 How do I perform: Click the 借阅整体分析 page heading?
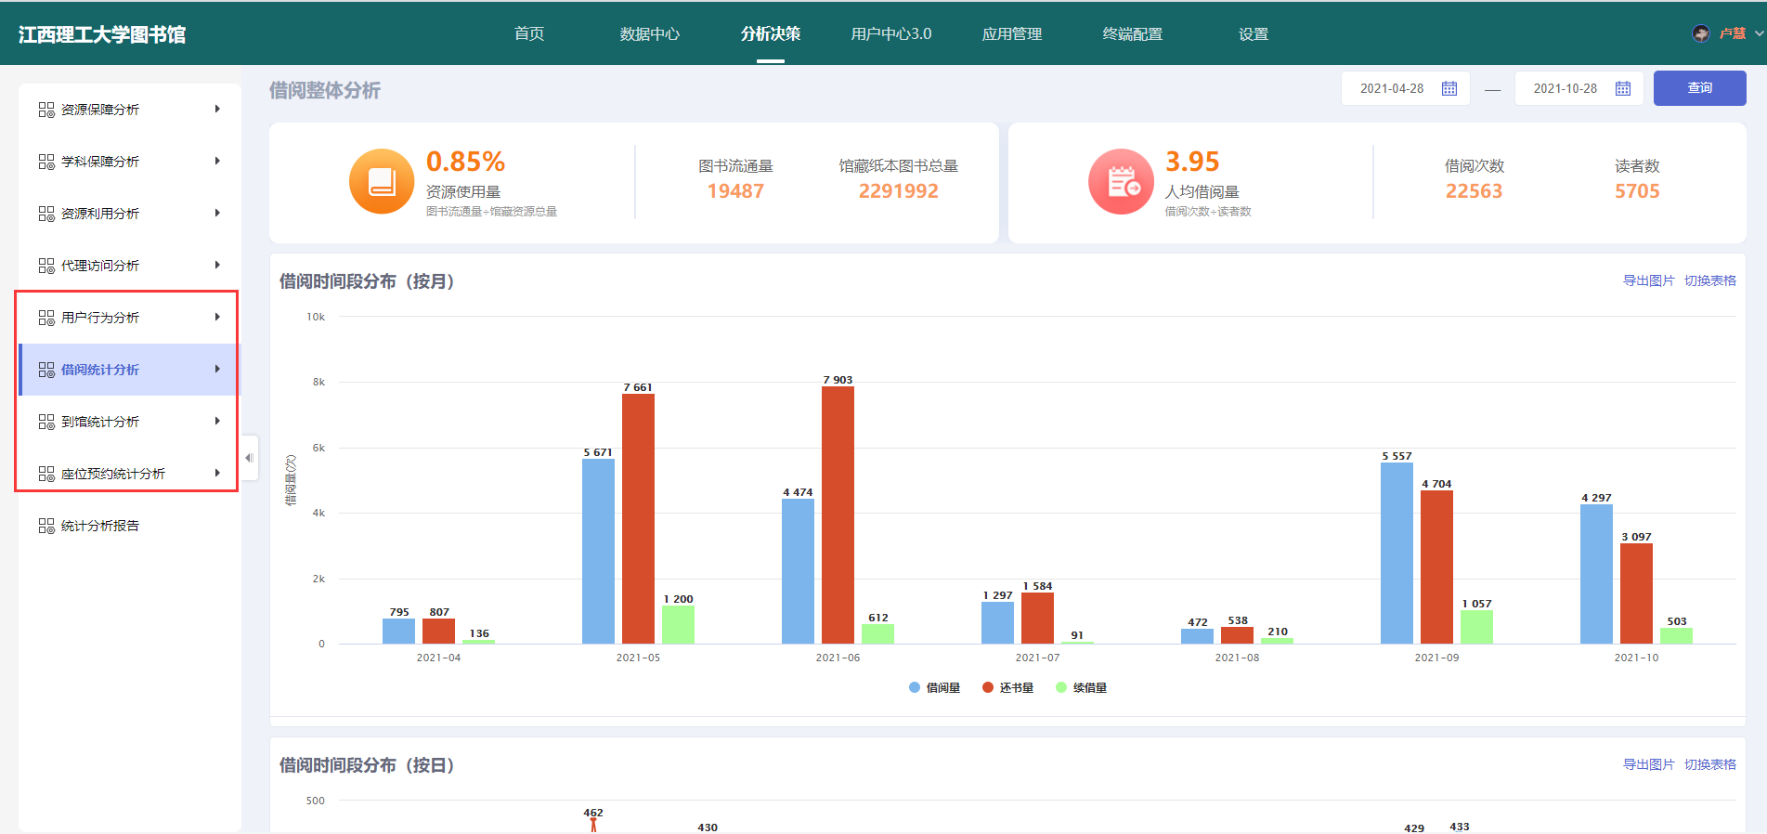[325, 90]
